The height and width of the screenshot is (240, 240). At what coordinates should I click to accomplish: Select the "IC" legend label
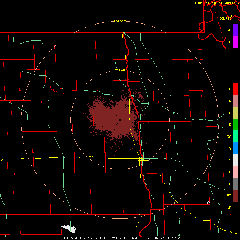coord(229,172)
